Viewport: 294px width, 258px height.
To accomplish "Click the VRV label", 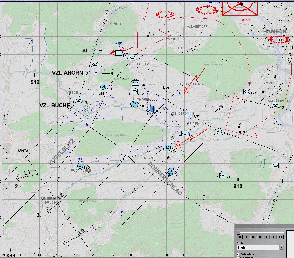I will (23, 150).
